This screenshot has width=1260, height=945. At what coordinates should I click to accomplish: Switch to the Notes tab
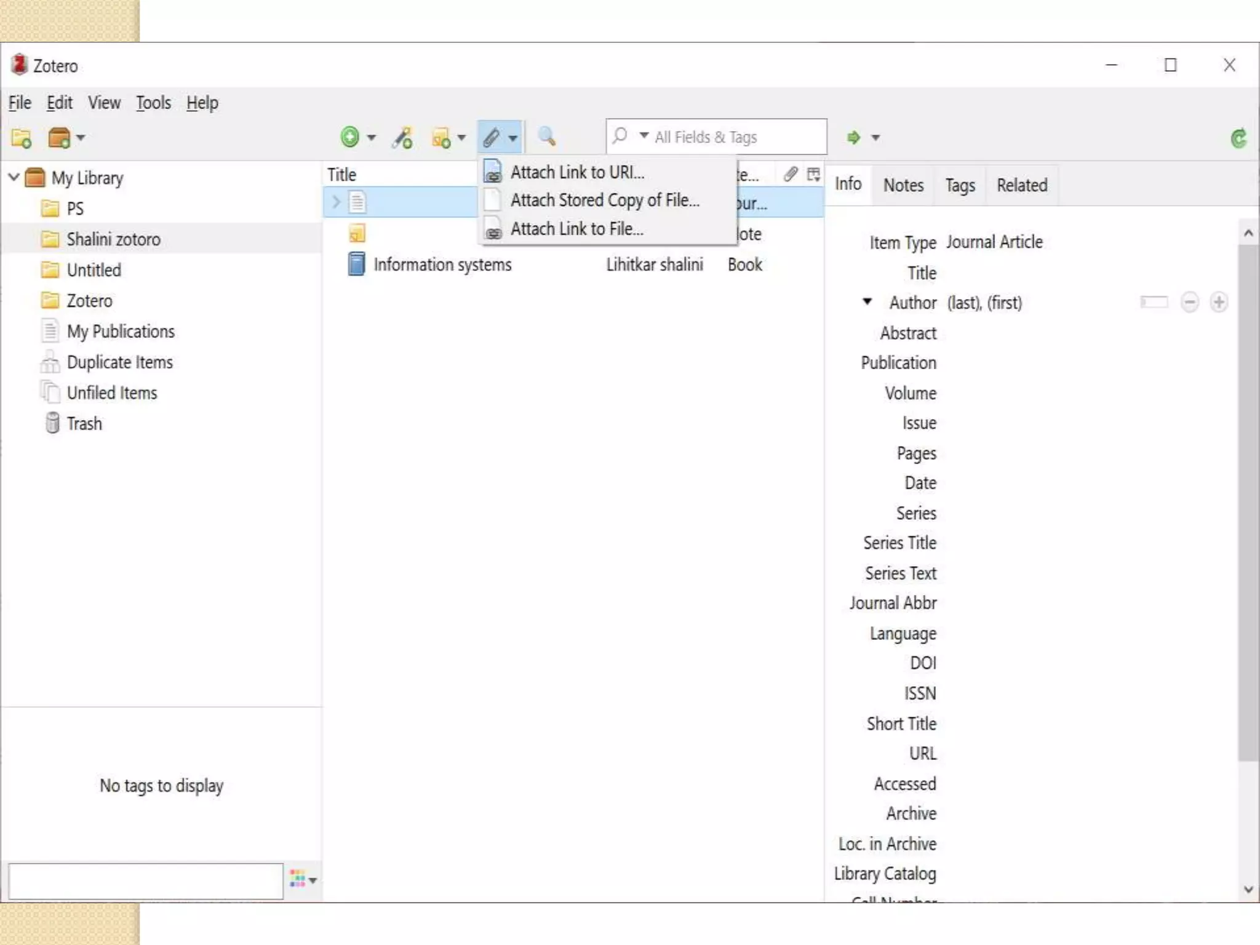point(903,185)
